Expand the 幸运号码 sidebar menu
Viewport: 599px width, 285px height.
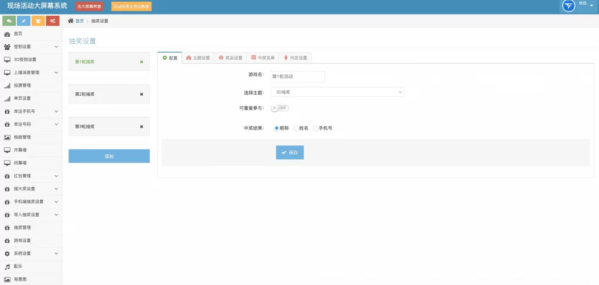point(30,124)
